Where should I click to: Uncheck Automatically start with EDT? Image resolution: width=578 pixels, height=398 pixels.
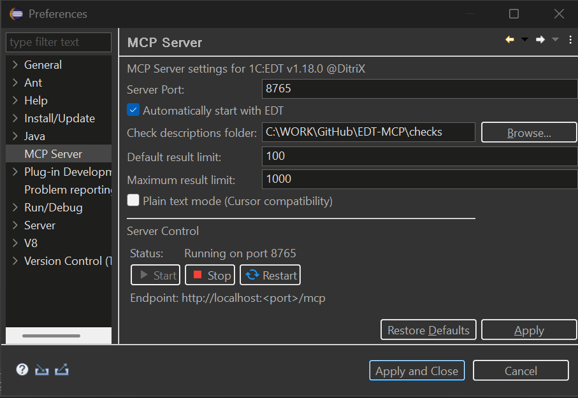pyautogui.click(x=133, y=110)
